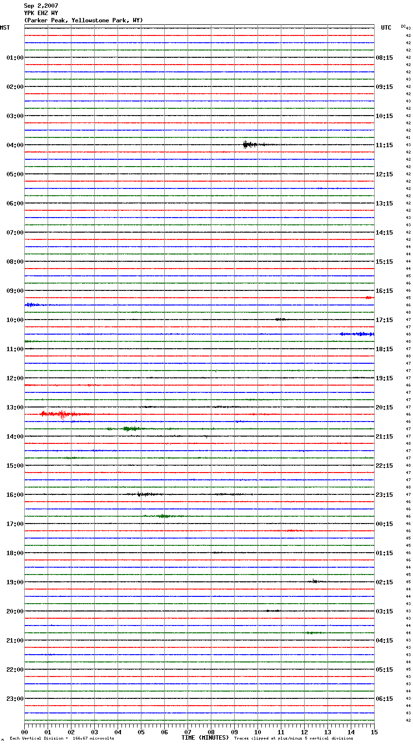The width and height of the screenshot is (413, 745).
Task: Click the MST time label "09:00"
Action: (x=15, y=291)
